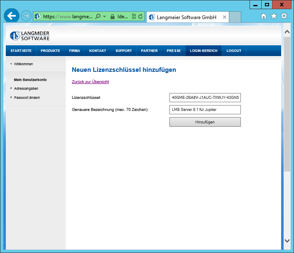Open Favorites star icon

click(274, 16)
